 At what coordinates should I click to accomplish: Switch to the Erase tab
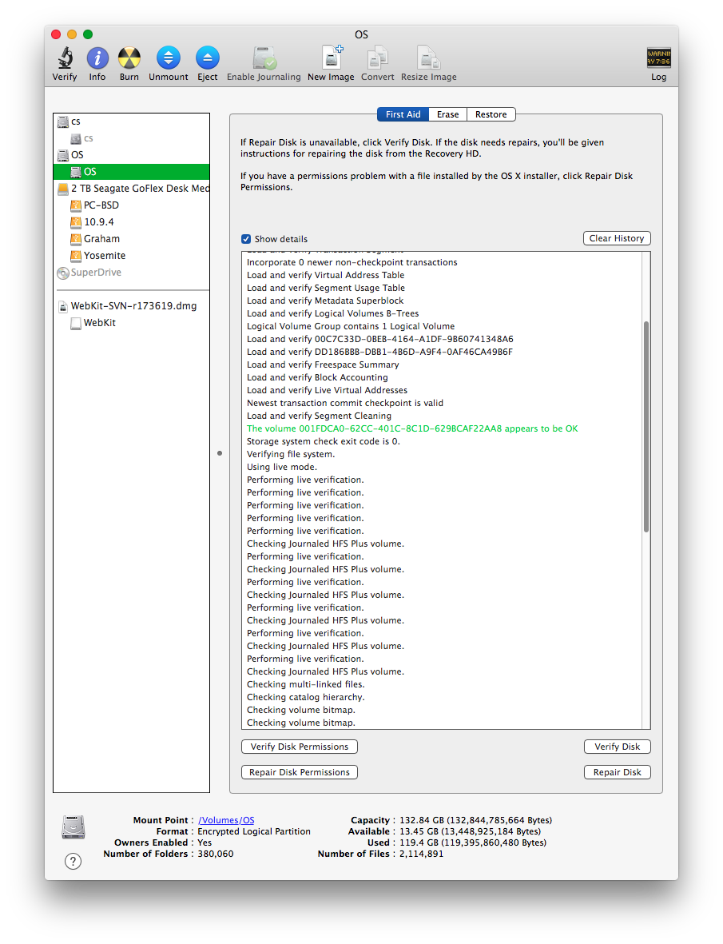[x=448, y=114]
